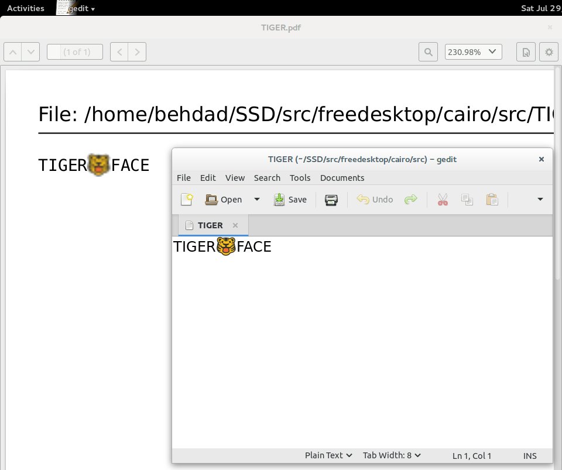The width and height of the screenshot is (562, 470).
Task: Open the Edit menu in gedit
Action: (x=208, y=178)
